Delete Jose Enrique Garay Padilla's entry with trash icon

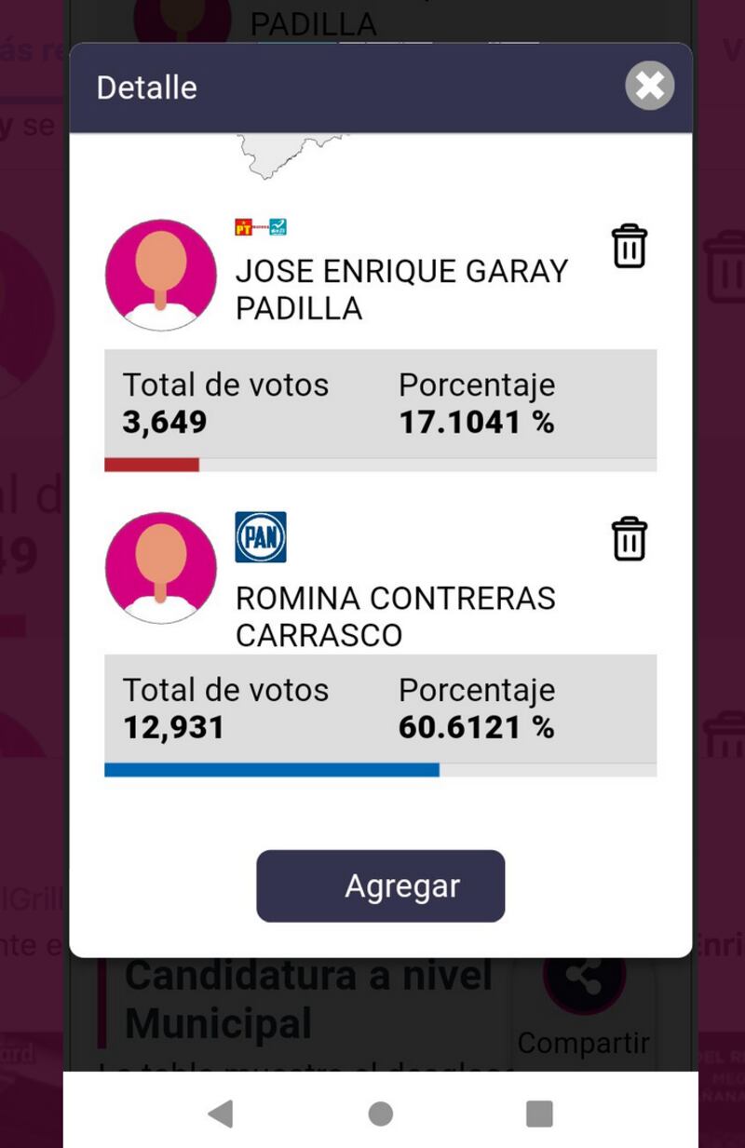[x=629, y=247]
